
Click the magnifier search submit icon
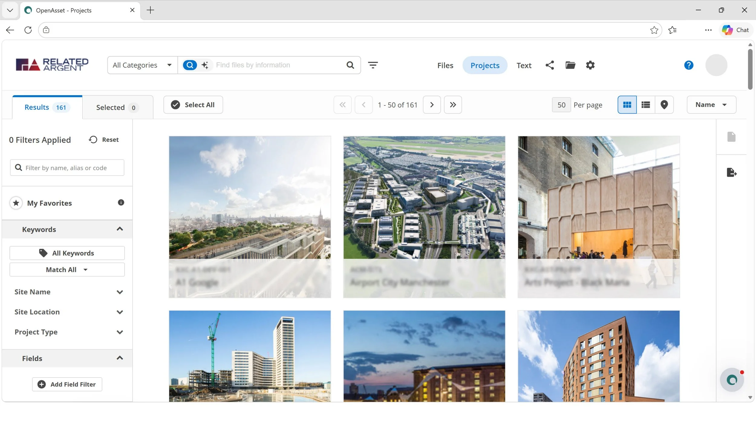[350, 65]
